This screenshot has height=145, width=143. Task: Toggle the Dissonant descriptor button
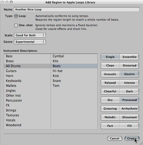(129, 117)
